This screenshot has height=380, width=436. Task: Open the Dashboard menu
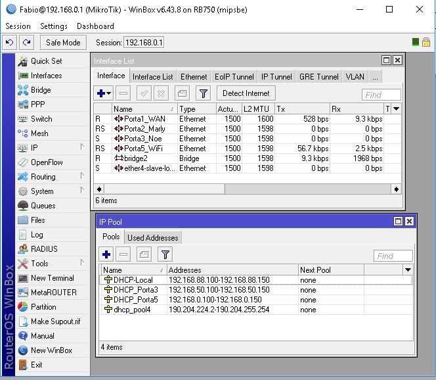coord(95,26)
